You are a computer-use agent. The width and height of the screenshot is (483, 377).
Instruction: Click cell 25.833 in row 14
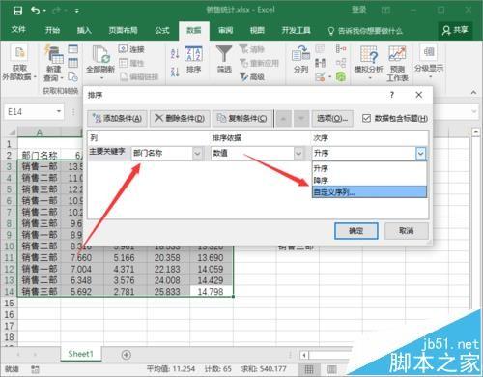point(168,292)
